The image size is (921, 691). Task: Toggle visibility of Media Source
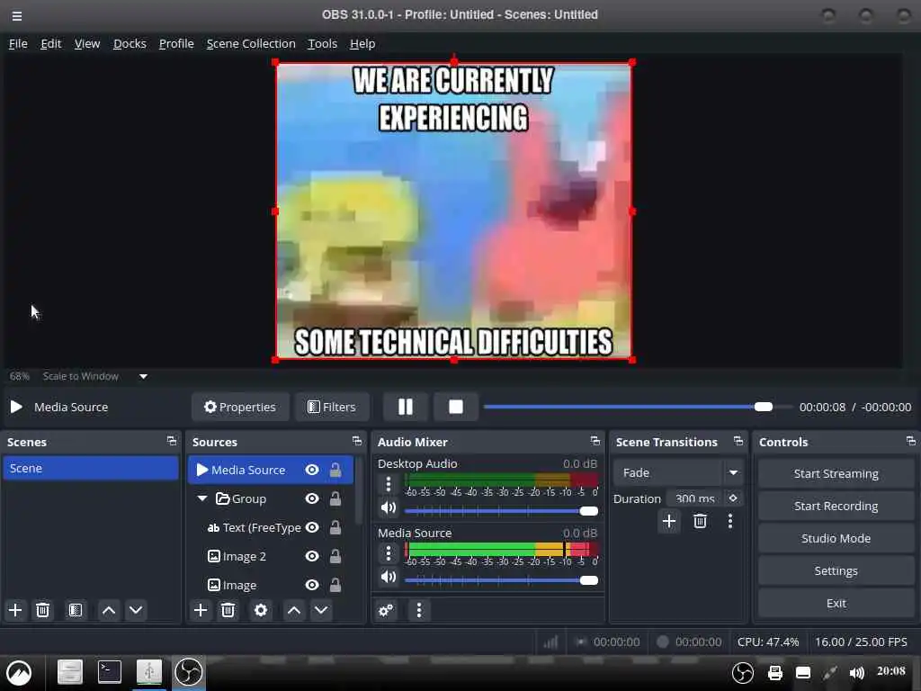(312, 470)
